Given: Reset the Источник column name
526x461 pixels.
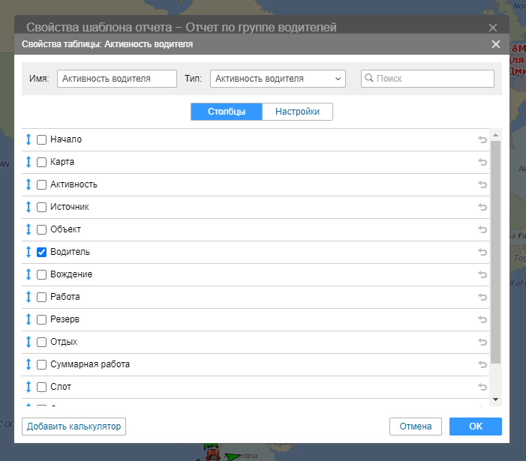Looking at the screenshot, I should point(482,207).
